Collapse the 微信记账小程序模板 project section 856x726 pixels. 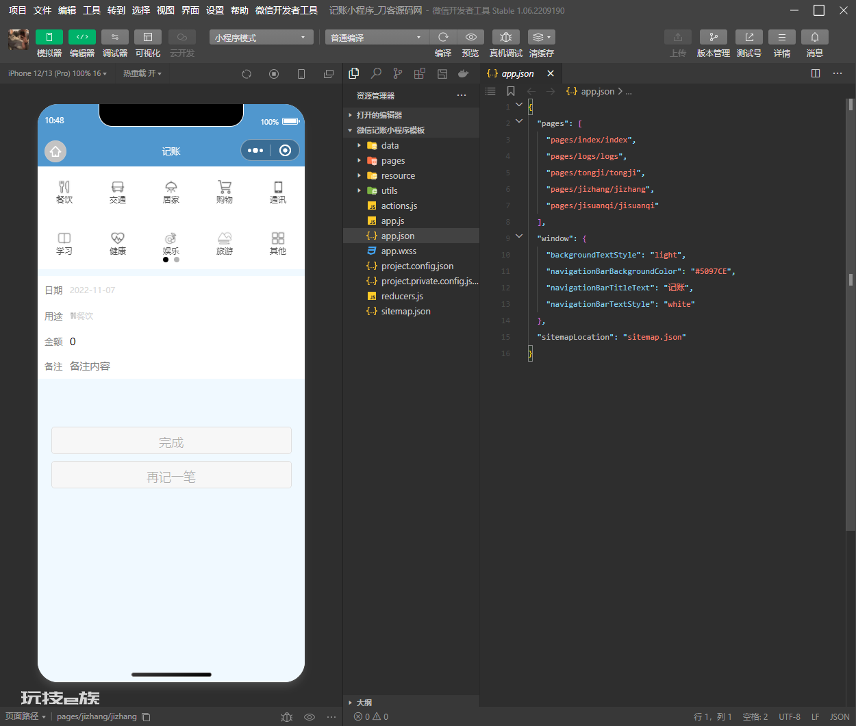click(411, 130)
